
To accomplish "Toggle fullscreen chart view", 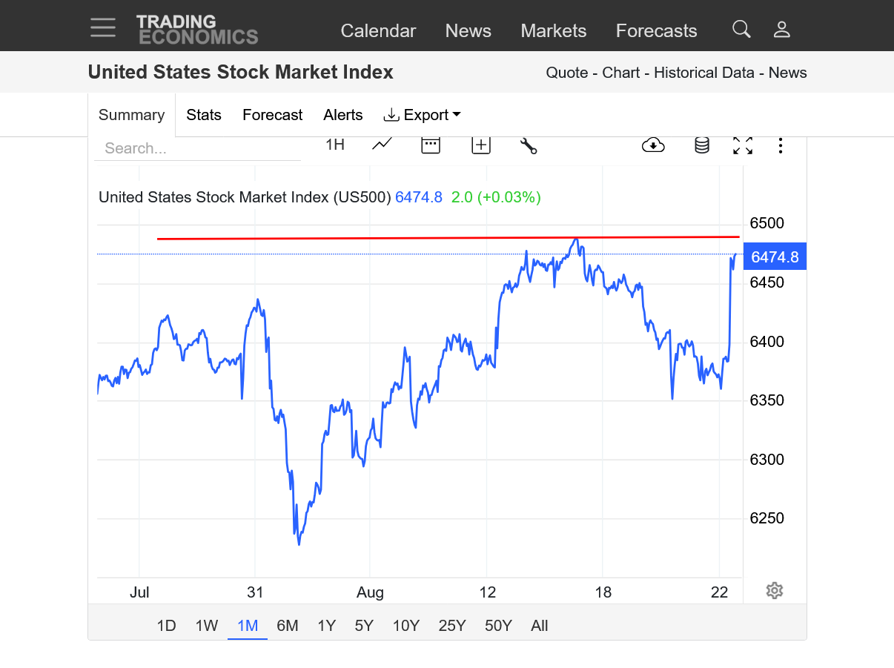I will coord(743,145).
